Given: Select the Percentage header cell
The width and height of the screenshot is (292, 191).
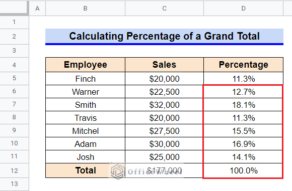Looking at the screenshot, I should [243, 65].
